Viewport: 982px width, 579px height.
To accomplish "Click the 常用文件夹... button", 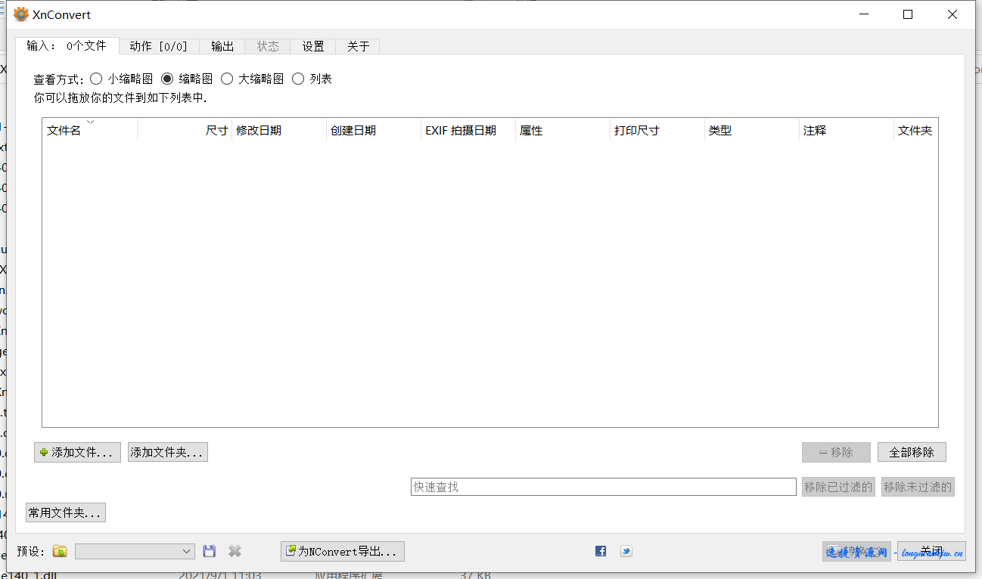I will pos(66,512).
